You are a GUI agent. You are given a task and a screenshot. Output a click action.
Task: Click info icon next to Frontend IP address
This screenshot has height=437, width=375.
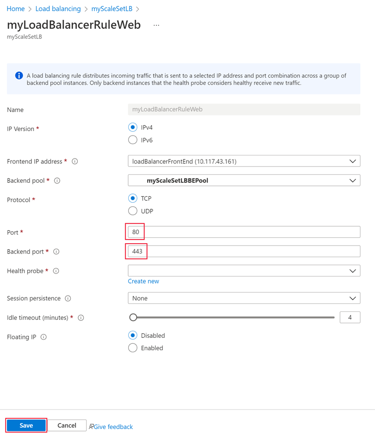point(75,161)
